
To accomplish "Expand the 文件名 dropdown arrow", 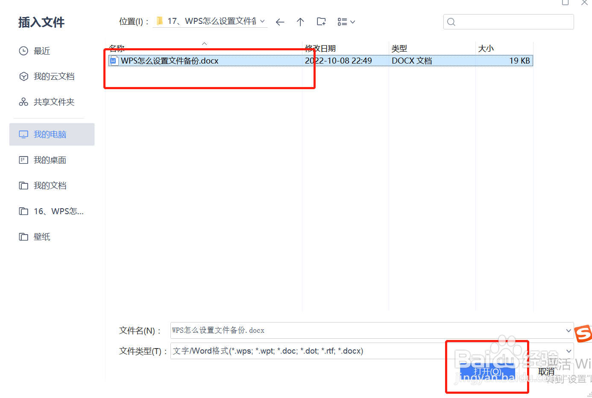I will point(569,331).
